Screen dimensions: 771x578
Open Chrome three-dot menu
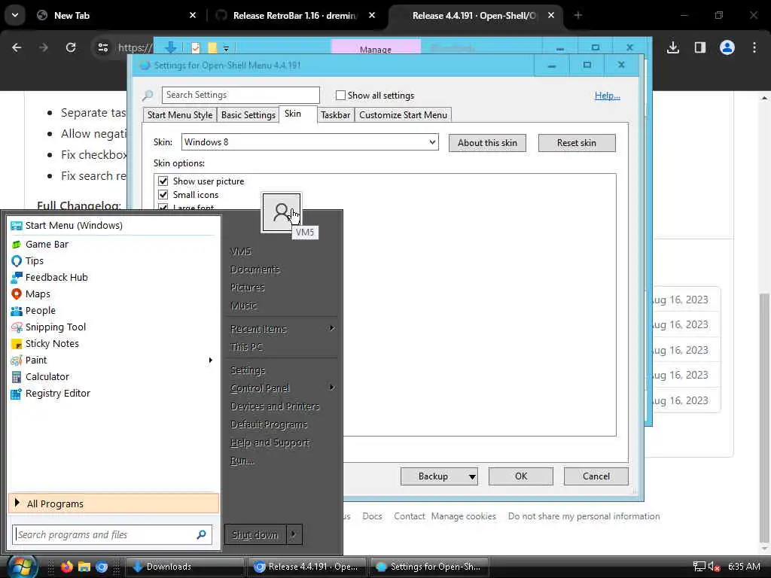coord(754,47)
